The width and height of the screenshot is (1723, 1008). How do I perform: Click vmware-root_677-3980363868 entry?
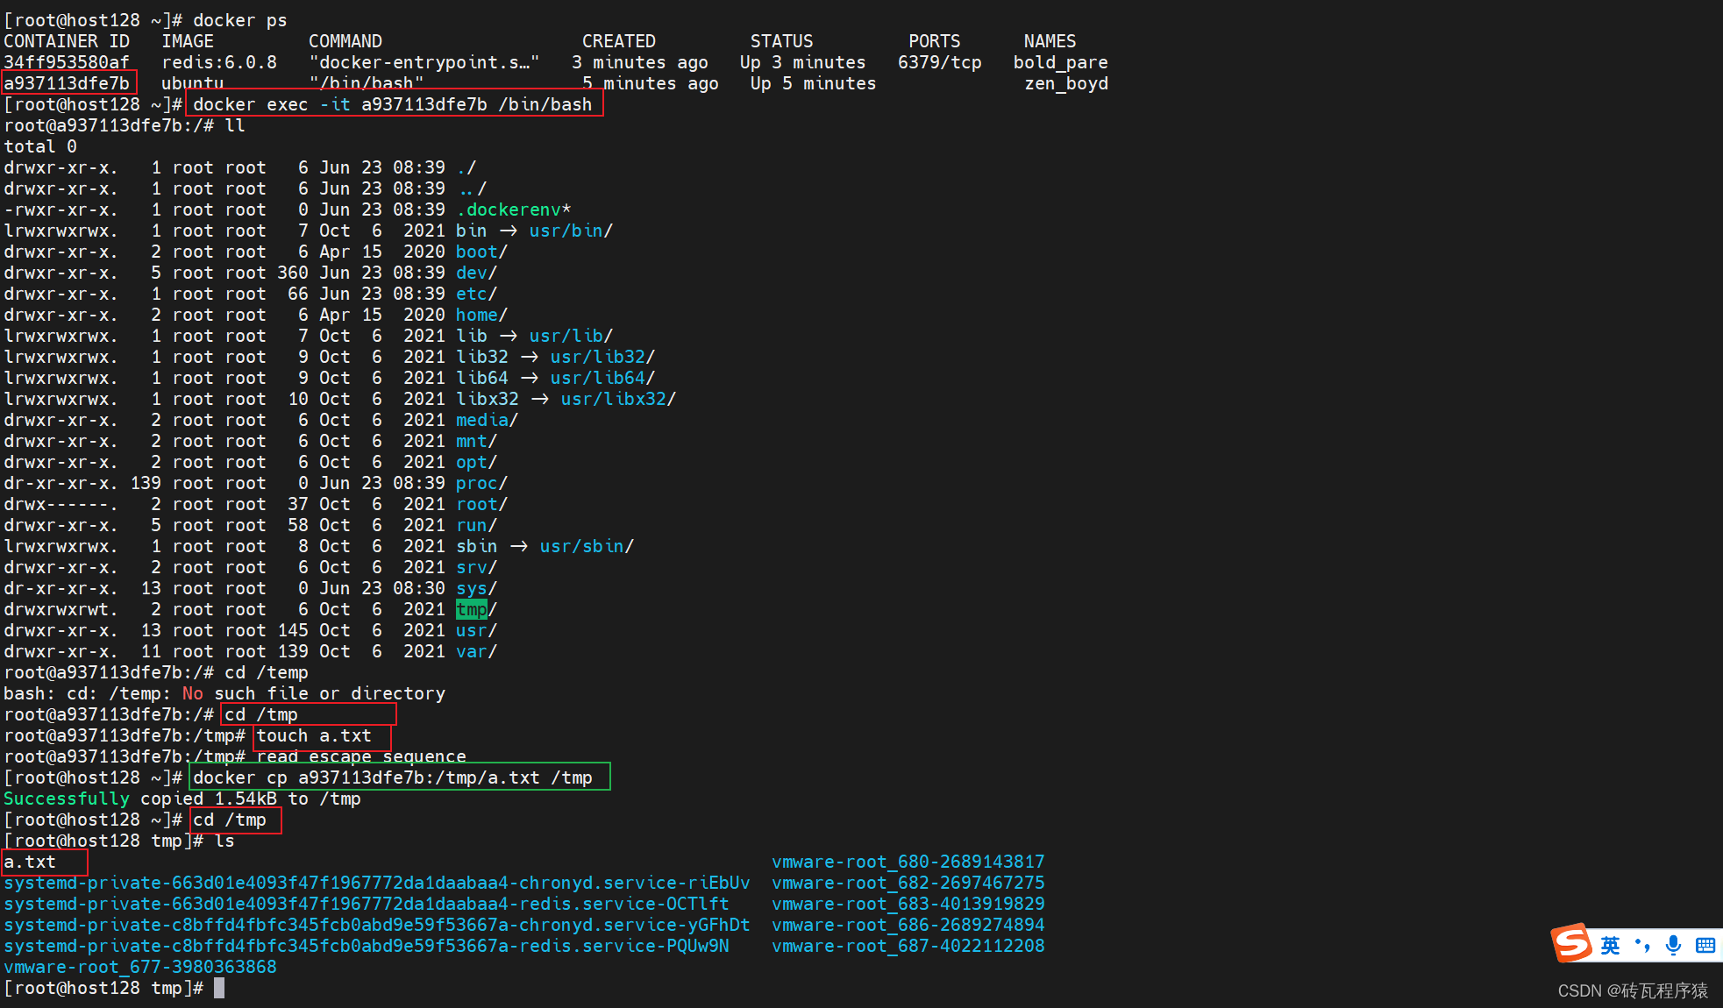tap(140, 967)
